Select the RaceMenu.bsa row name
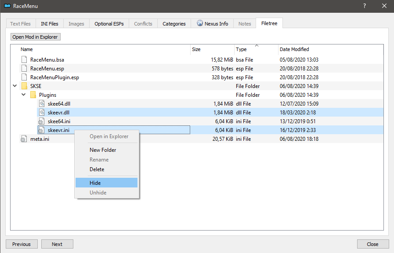 [x=47, y=60]
